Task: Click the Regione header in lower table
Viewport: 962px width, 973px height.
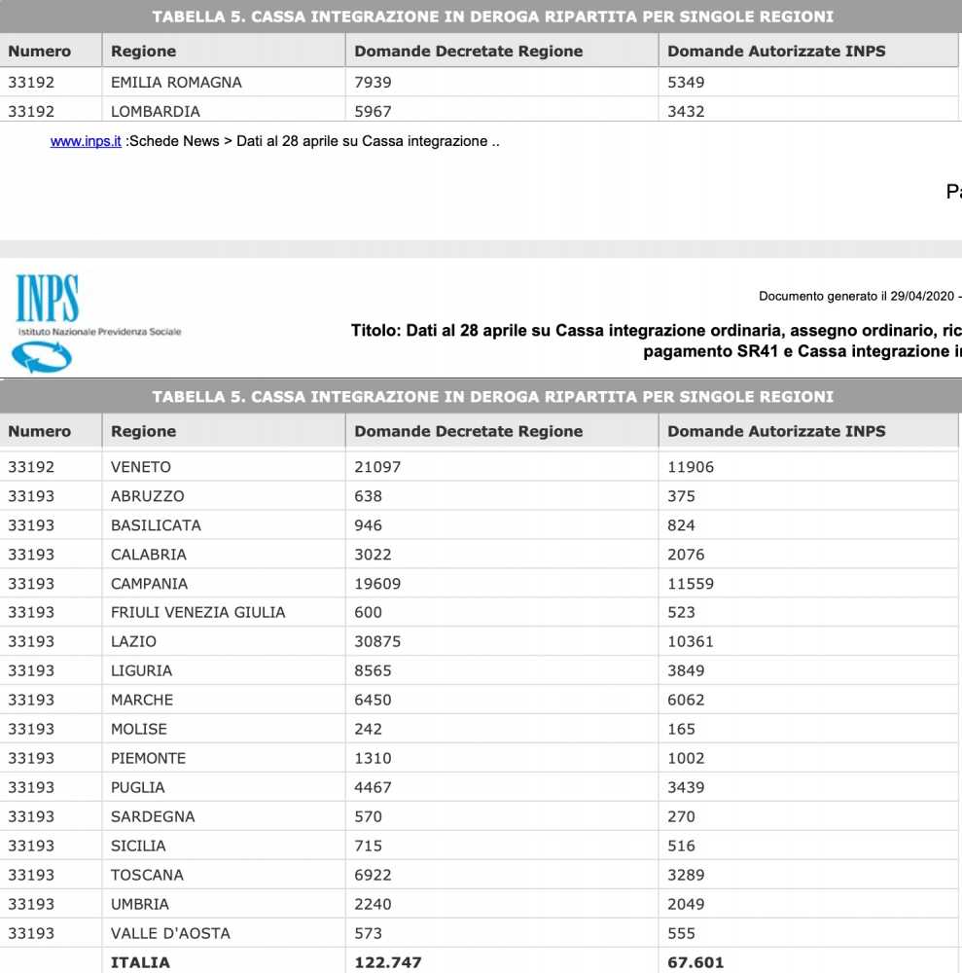Action: (143, 431)
